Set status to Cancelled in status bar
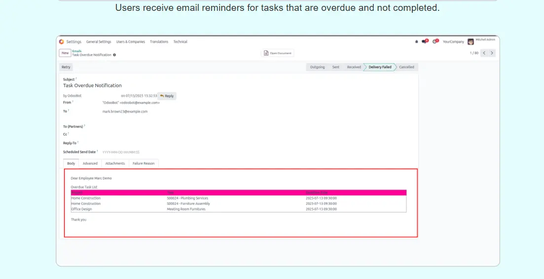This screenshot has height=279, width=544. pyautogui.click(x=406, y=67)
